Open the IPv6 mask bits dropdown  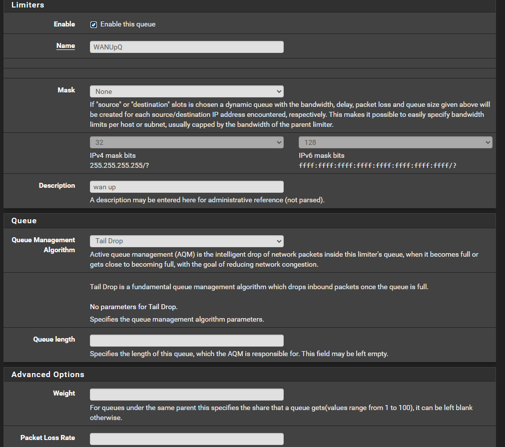(x=395, y=142)
